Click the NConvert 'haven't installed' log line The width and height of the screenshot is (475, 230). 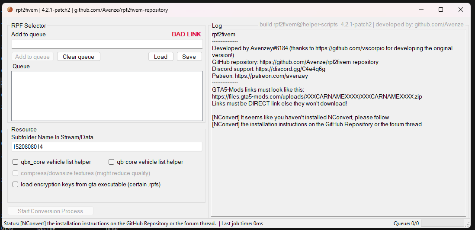pyautogui.click(x=301, y=117)
